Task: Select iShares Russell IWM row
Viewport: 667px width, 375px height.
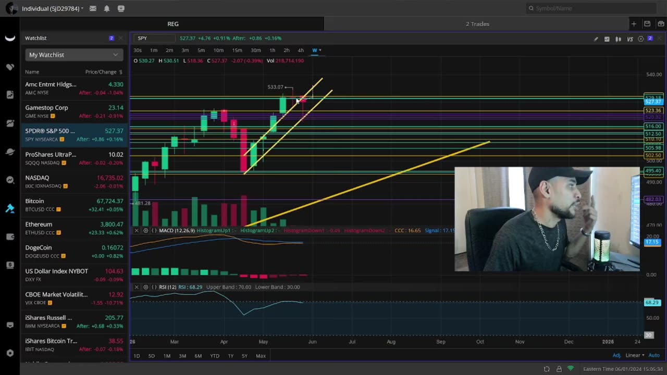Action: coord(74,321)
